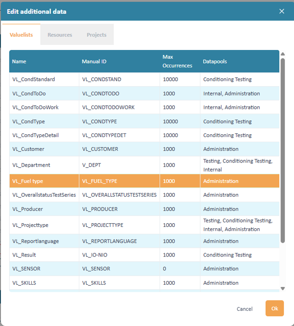This screenshot has height=326, width=294.
Task: Select the VL_CondType name cell
Action: 44,121
